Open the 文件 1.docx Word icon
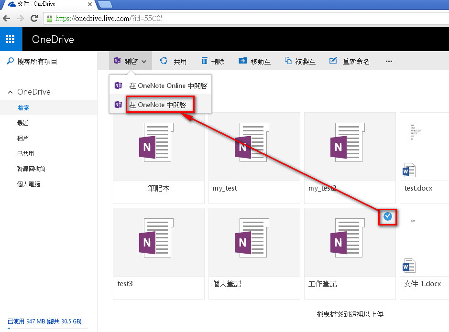Image resolution: width=449 pixels, height=332 pixels. point(409,266)
